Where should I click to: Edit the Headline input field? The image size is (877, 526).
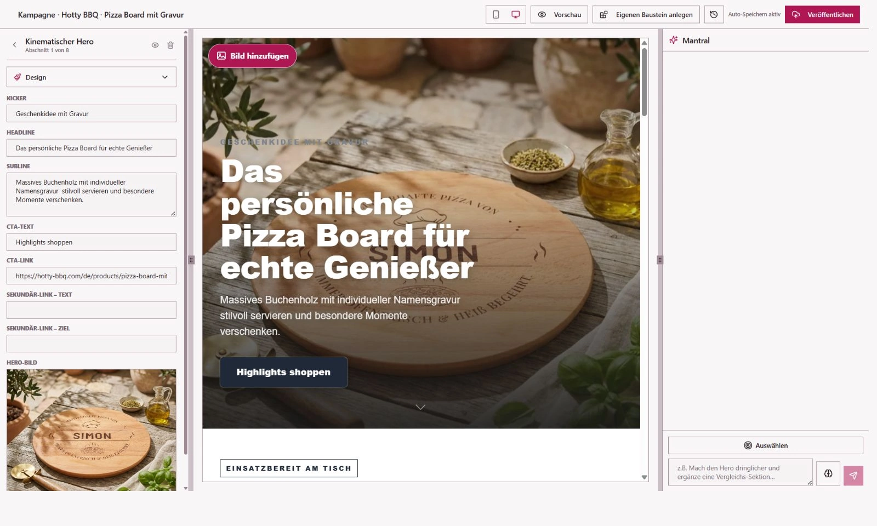click(x=92, y=148)
